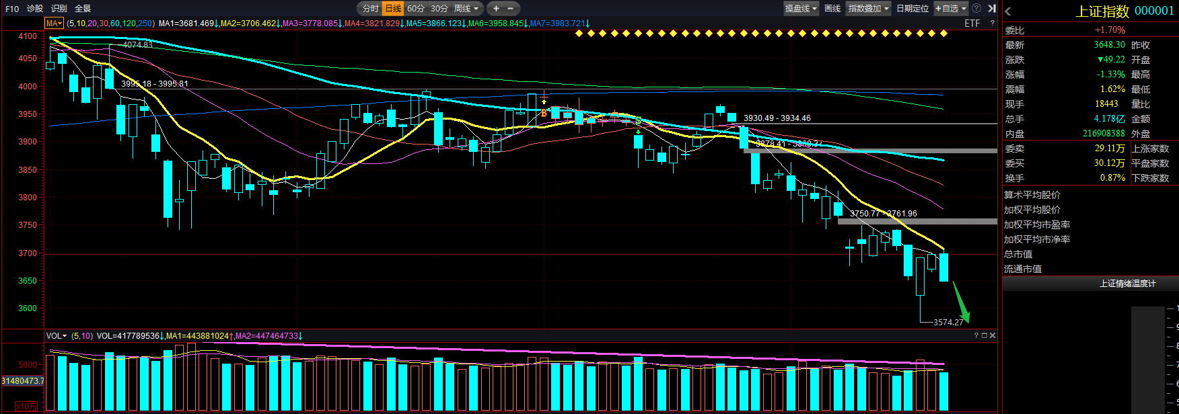Expand the 周线 period dropdown
Viewport: 1179px width, 414px height.
tap(466, 9)
